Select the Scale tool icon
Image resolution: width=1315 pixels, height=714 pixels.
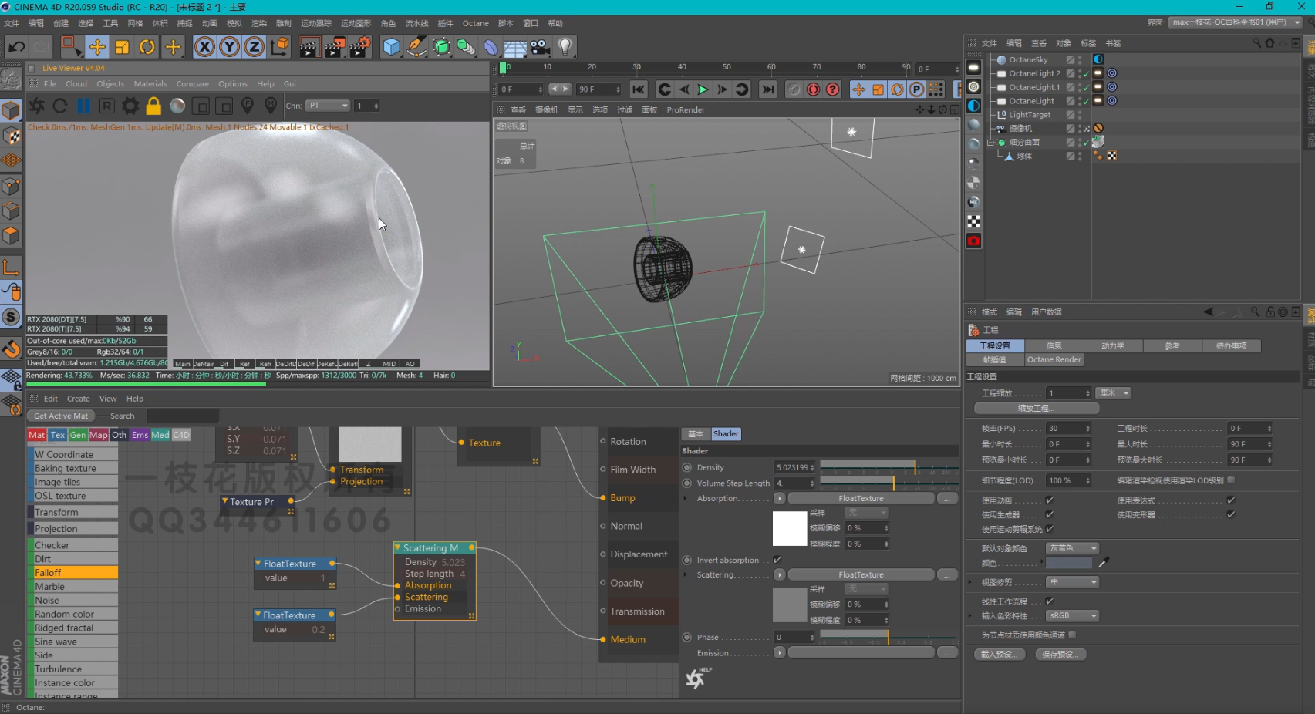122,47
